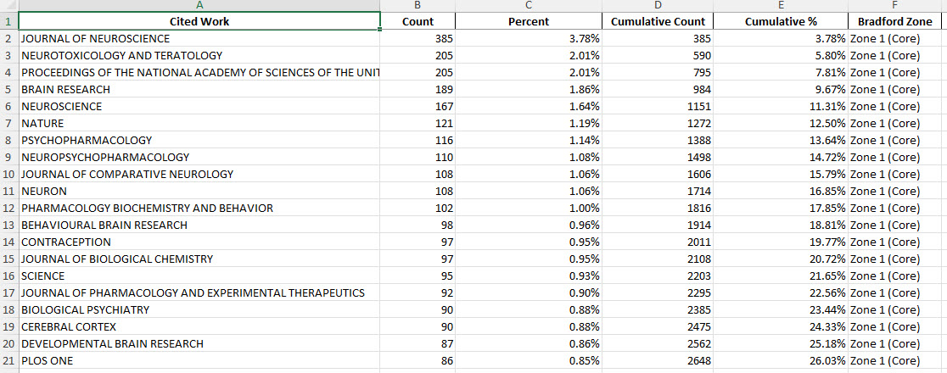947x373 pixels.
Task: Click Zone 1 (Core) cell in row 12
Action: coord(894,209)
